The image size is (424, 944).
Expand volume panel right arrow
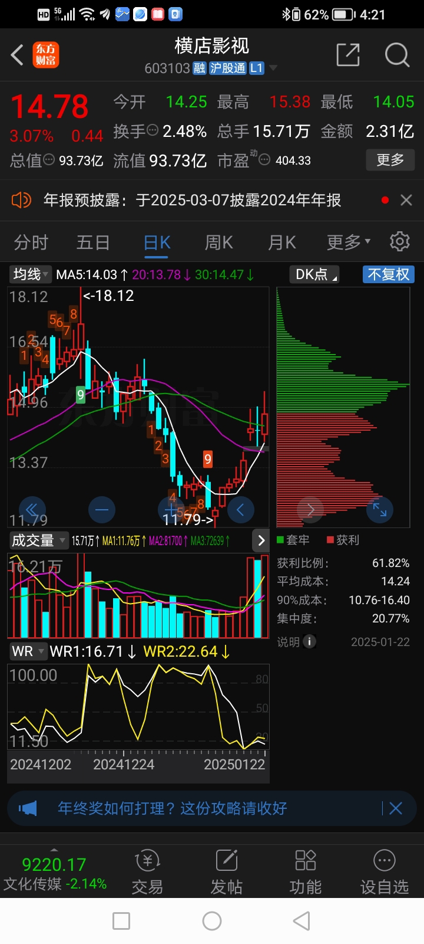(x=261, y=540)
